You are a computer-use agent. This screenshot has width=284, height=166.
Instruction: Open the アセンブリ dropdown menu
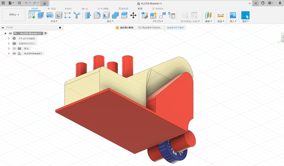click(x=157, y=22)
